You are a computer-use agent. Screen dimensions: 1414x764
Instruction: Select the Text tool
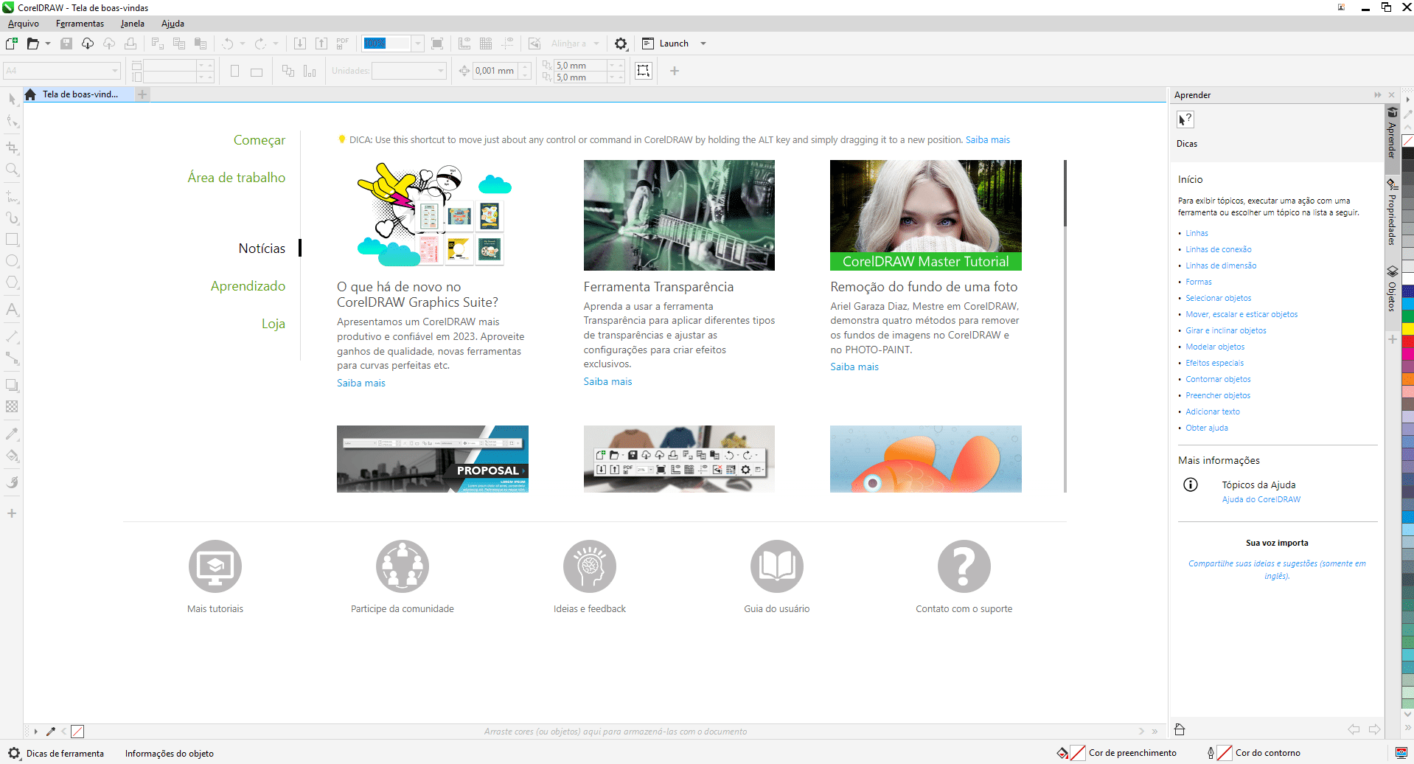(x=12, y=310)
